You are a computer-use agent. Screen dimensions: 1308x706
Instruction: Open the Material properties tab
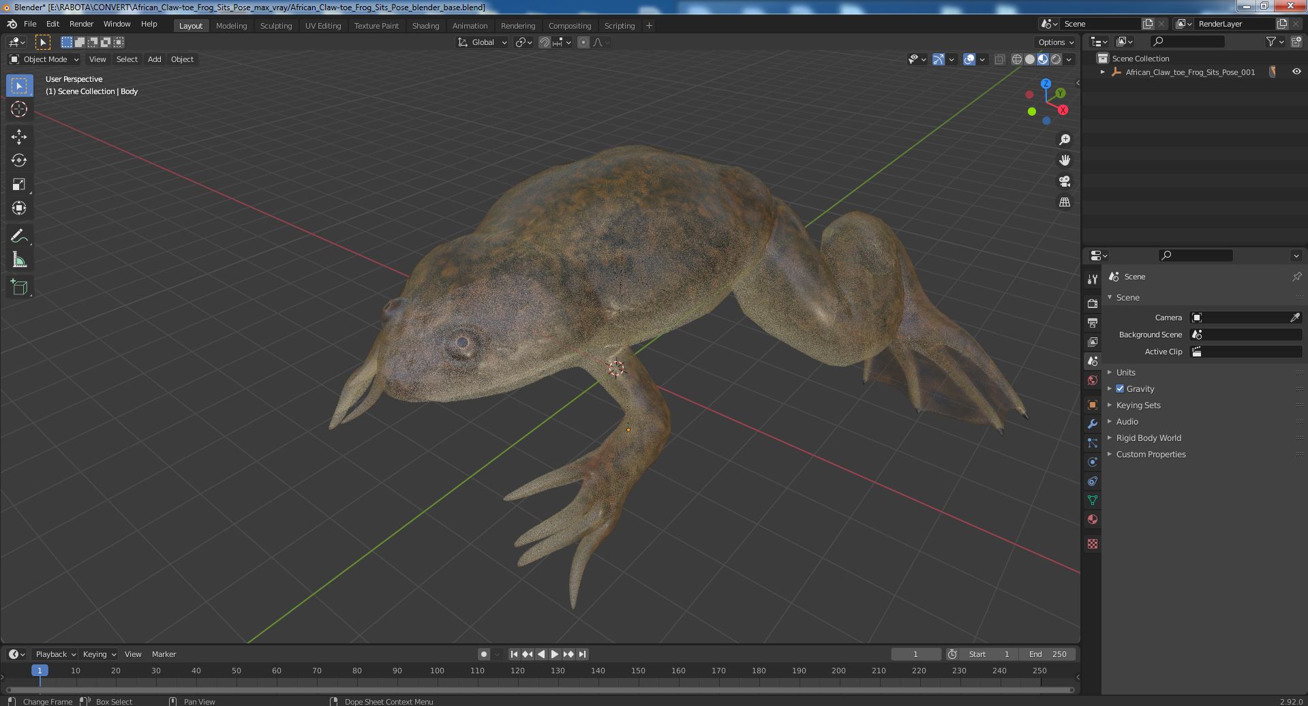pyautogui.click(x=1093, y=519)
